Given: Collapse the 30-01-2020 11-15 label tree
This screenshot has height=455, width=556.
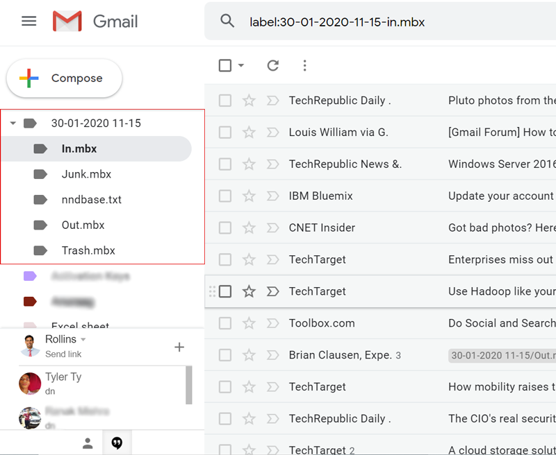Looking at the screenshot, I should coord(13,123).
